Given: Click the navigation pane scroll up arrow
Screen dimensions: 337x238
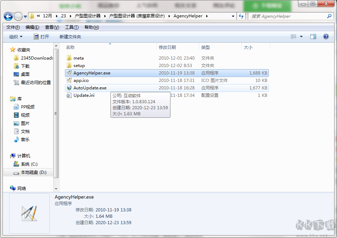Looking at the screenshot, I should [56, 46].
